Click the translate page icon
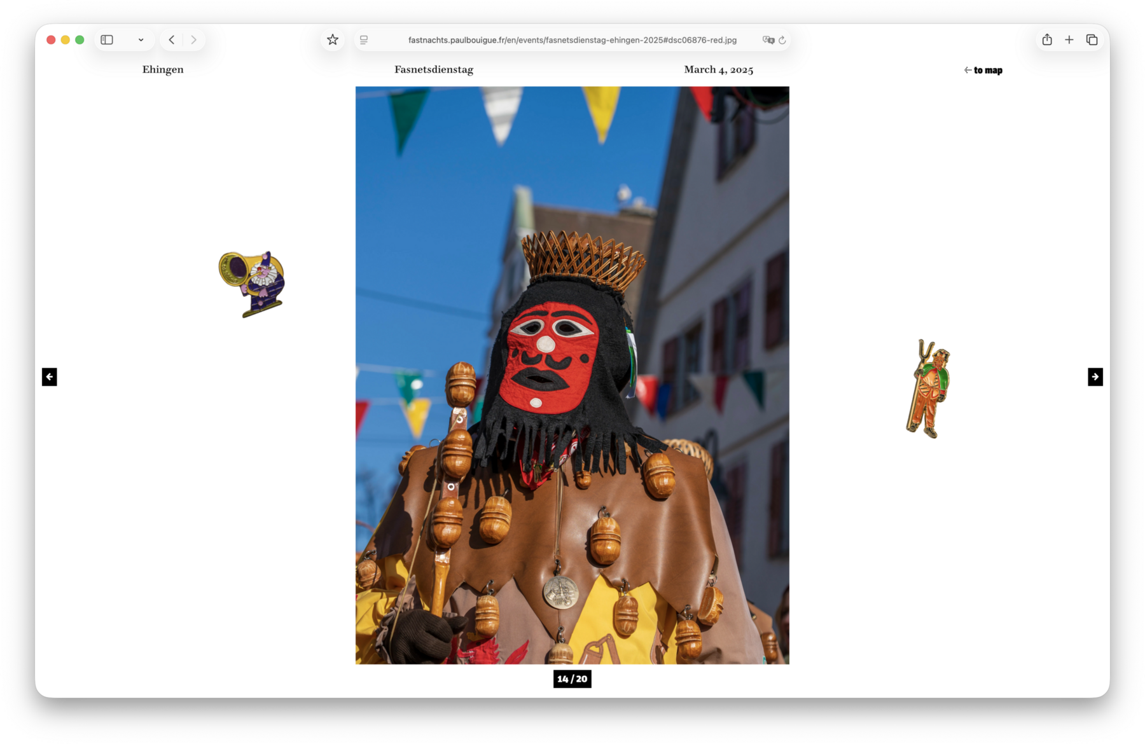 pos(768,40)
